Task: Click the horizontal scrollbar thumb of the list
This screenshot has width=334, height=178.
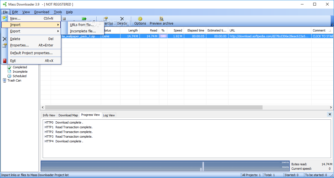Action: coord(154,107)
